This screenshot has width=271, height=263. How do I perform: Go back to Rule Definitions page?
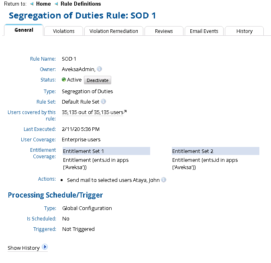coord(81,4)
